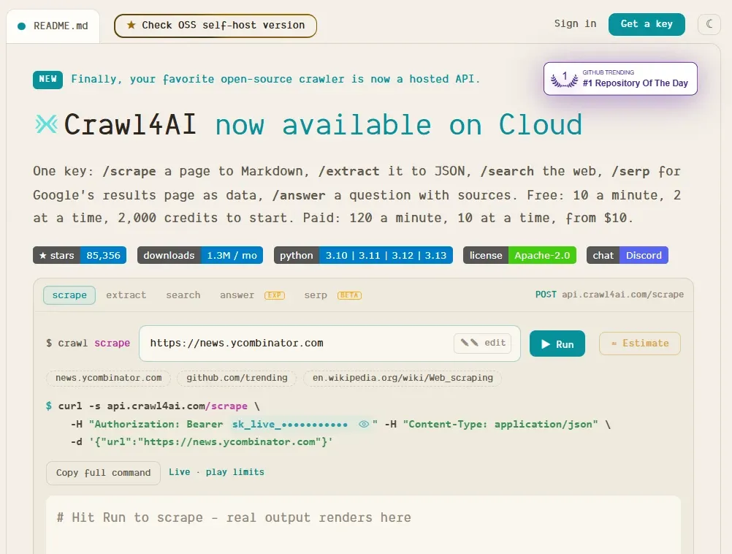The width and height of the screenshot is (732, 554).
Task: Click the 'now available on Cloud' heading
Action: coord(399,125)
